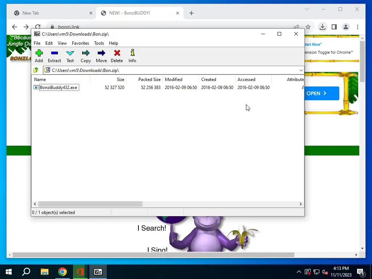Click 7-Zip horizontal scrollbar thumb

pyautogui.click(x=90, y=204)
